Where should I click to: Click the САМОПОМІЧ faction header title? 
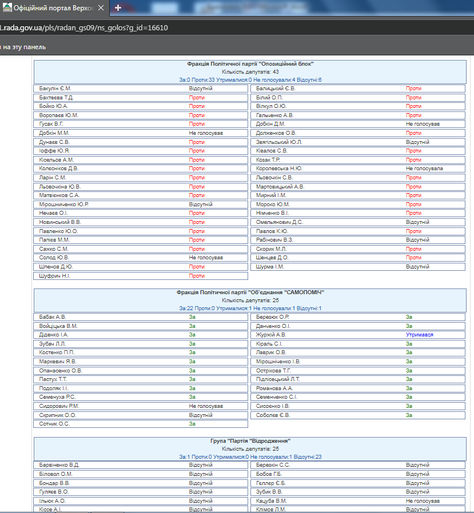[250, 292]
